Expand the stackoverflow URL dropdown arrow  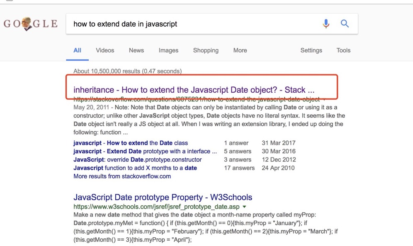click(324, 100)
